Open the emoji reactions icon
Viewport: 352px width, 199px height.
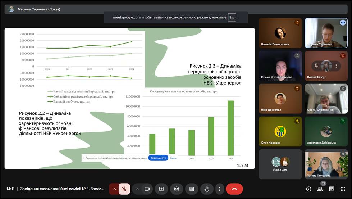click(177, 189)
